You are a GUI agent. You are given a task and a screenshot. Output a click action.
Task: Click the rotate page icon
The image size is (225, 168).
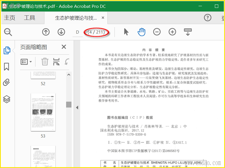pos(67,62)
